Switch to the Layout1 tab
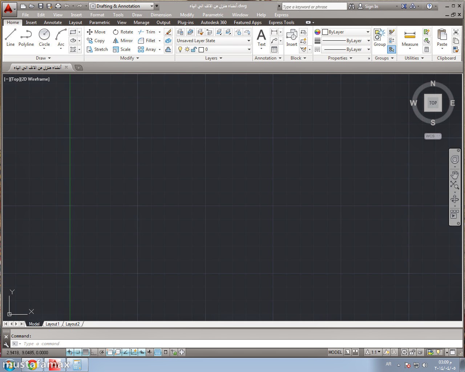The image size is (465, 372). pyautogui.click(x=52, y=324)
